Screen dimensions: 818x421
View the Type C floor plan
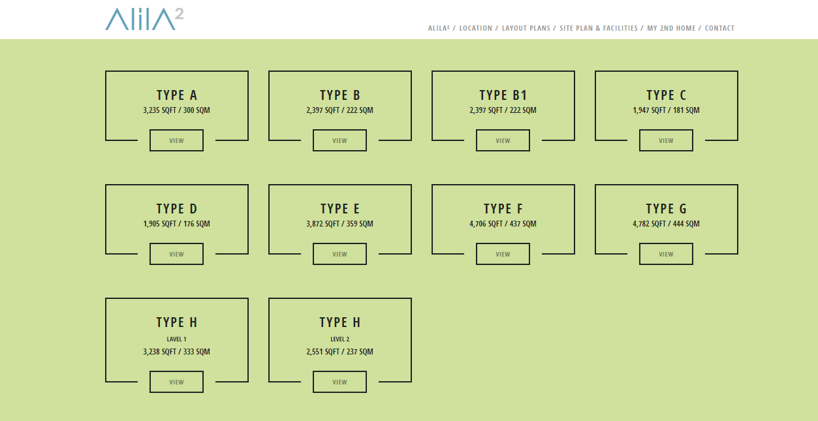666,140
